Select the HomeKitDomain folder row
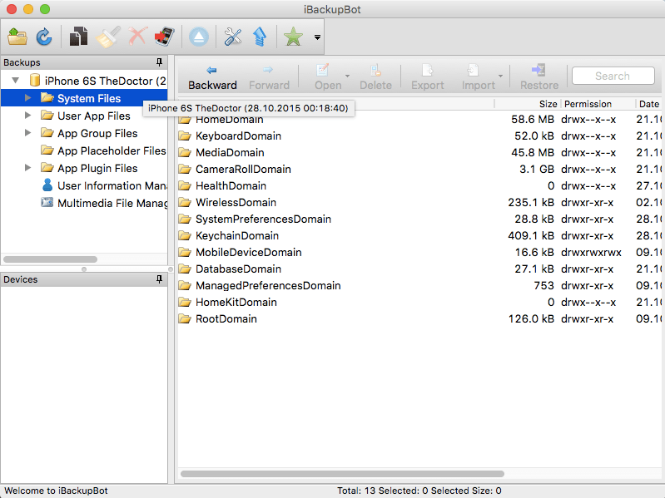Viewport: 665px width, 498px height. (419, 302)
